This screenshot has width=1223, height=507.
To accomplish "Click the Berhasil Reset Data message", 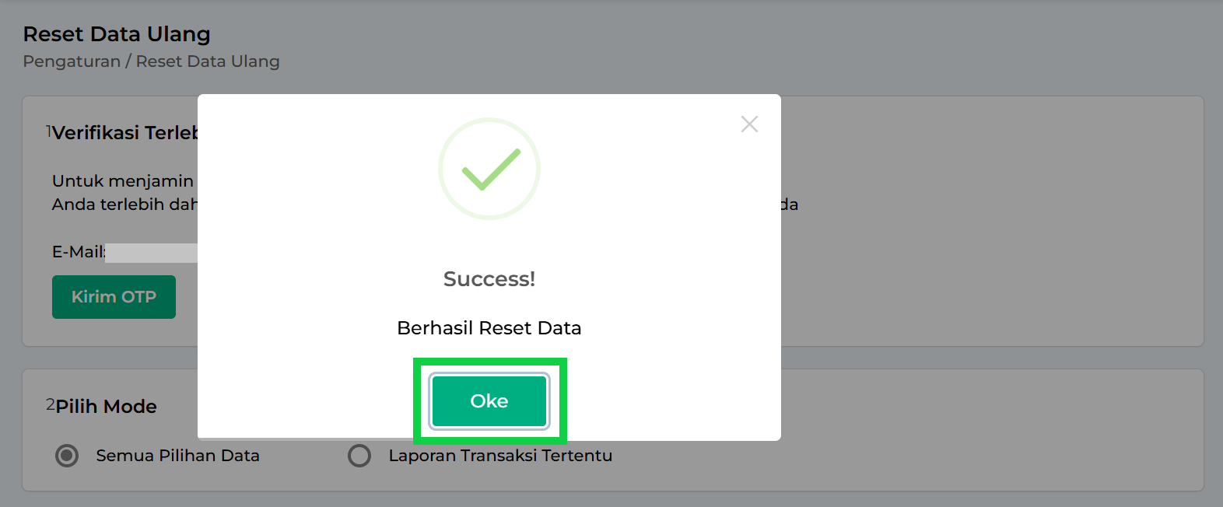I will 489,328.
